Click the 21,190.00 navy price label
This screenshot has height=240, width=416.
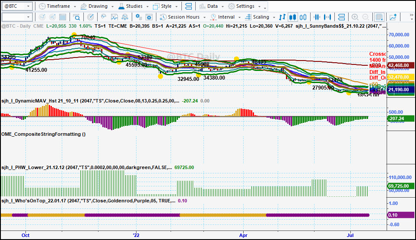(400, 90)
